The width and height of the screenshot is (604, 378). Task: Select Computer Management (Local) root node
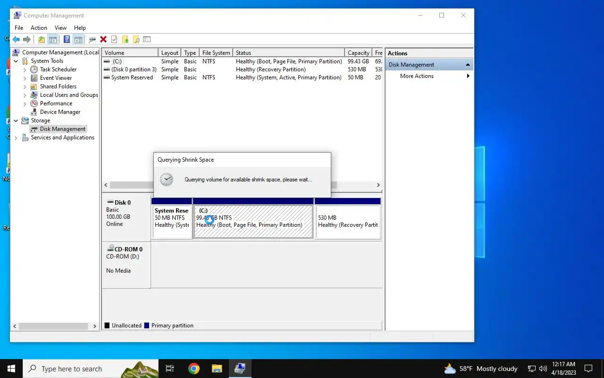pos(60,52)
